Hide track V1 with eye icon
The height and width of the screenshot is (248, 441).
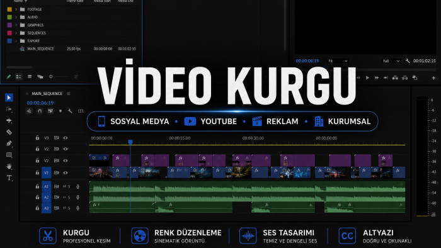click(66, 172)
